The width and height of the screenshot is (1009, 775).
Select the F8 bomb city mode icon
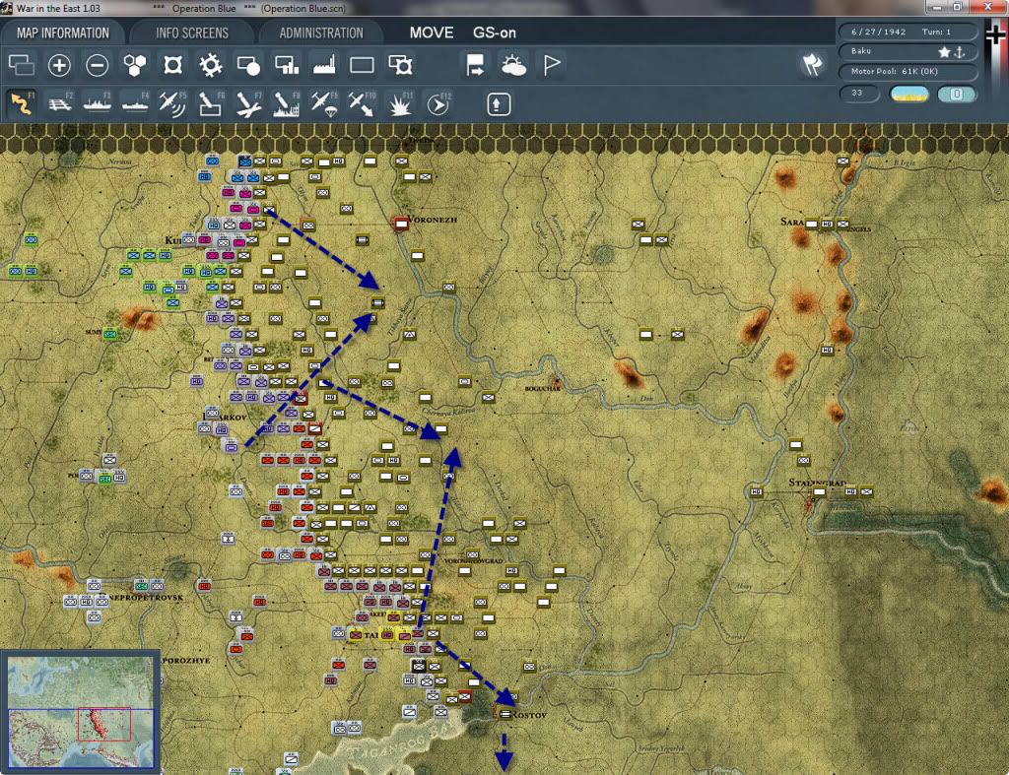coord(287,103)
